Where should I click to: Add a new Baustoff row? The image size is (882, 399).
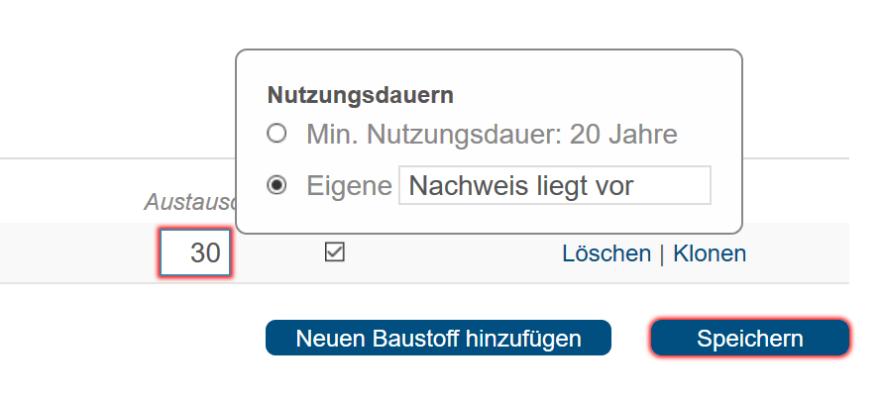pos(438,339)
